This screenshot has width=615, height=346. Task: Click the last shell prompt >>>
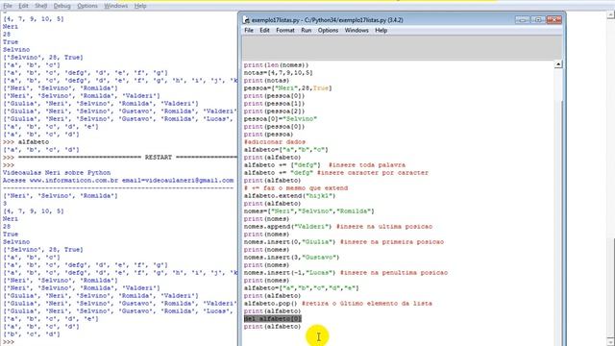pyautogui.click(x=9, y=342)
